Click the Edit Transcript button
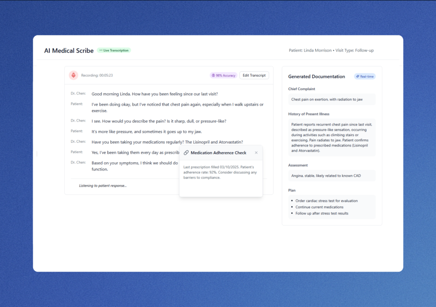The width and height of the screenshot is (436, 307). [254, 75]
